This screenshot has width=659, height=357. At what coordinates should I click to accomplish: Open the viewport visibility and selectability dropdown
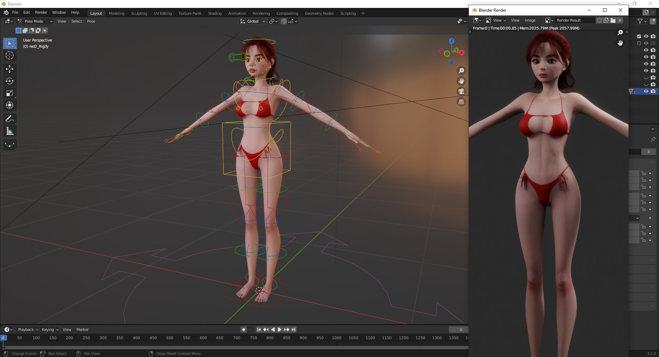[462, 21]
